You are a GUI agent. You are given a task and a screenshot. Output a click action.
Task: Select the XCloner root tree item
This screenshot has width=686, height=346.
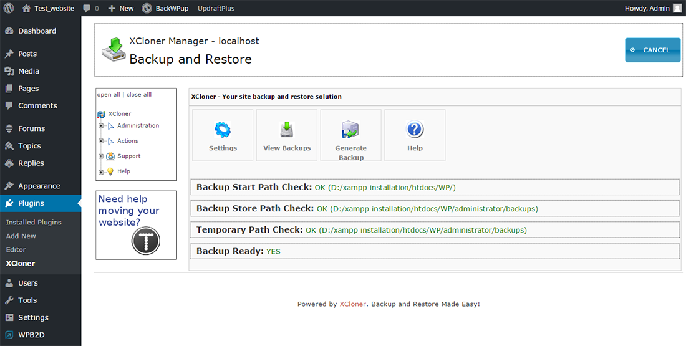119,114
